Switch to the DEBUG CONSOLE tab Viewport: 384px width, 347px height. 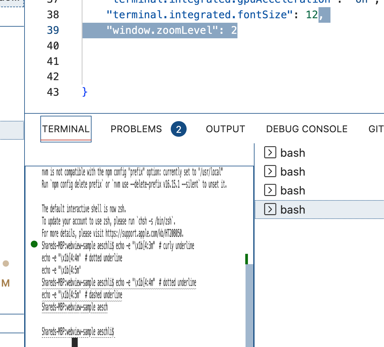(x=307, y=129)
